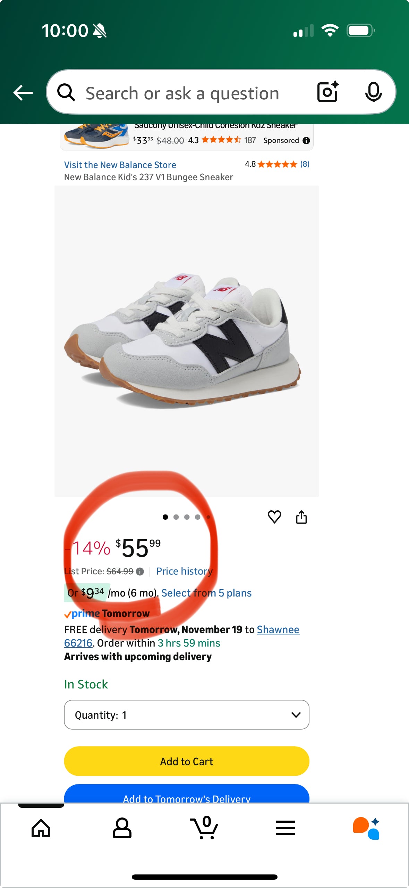Open Sponsored ad info icon

(306, 140)
